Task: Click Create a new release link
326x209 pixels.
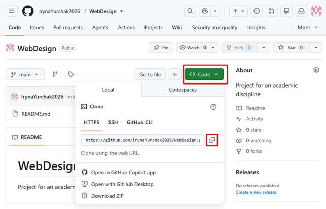Action: pyautogui.click(x=256, y=192)
